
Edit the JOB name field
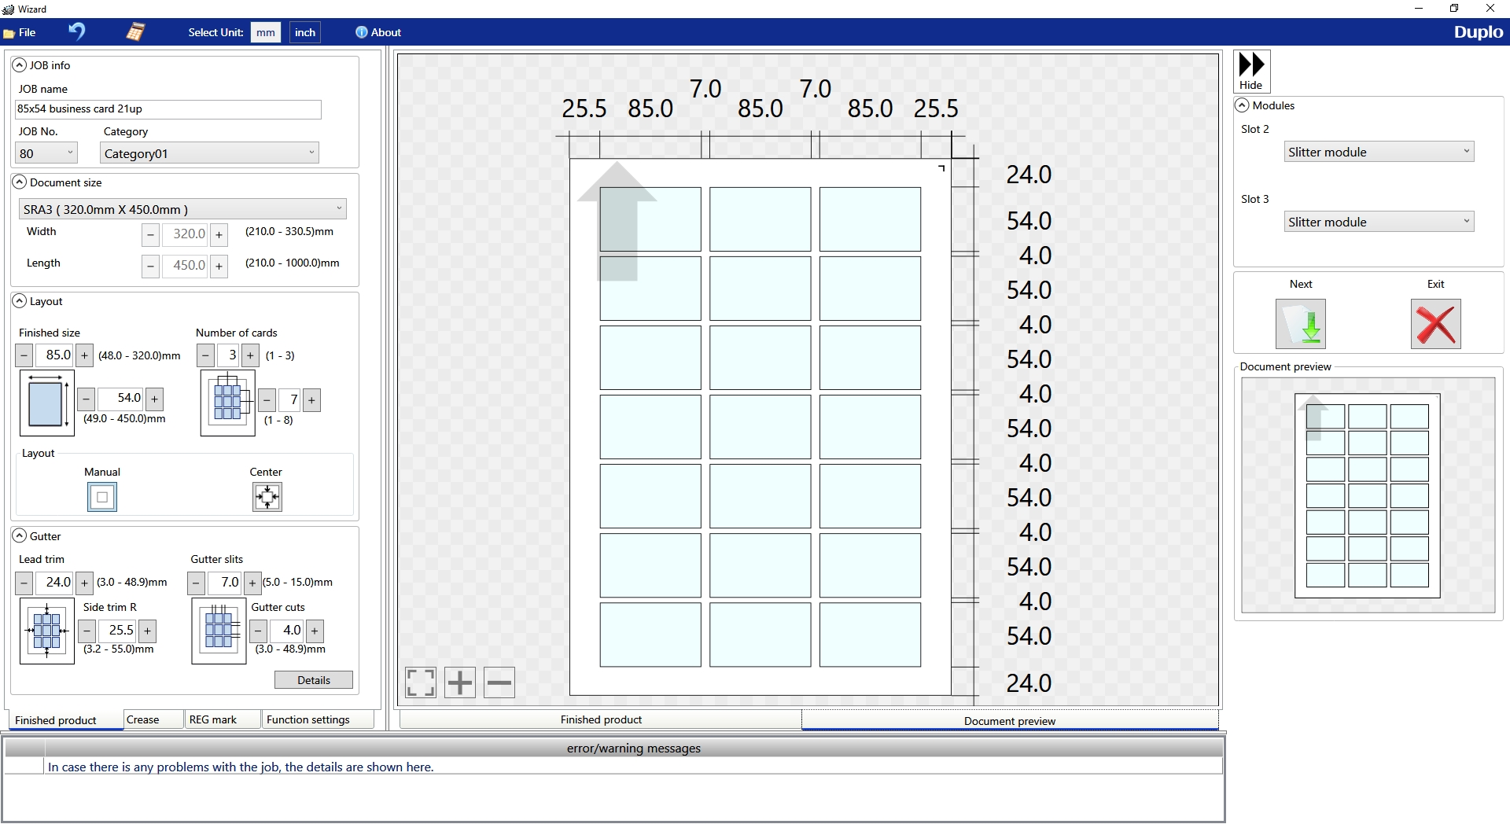point(168,109)
